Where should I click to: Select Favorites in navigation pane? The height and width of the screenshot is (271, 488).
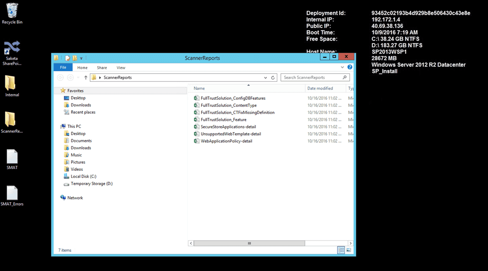point(75,91)
